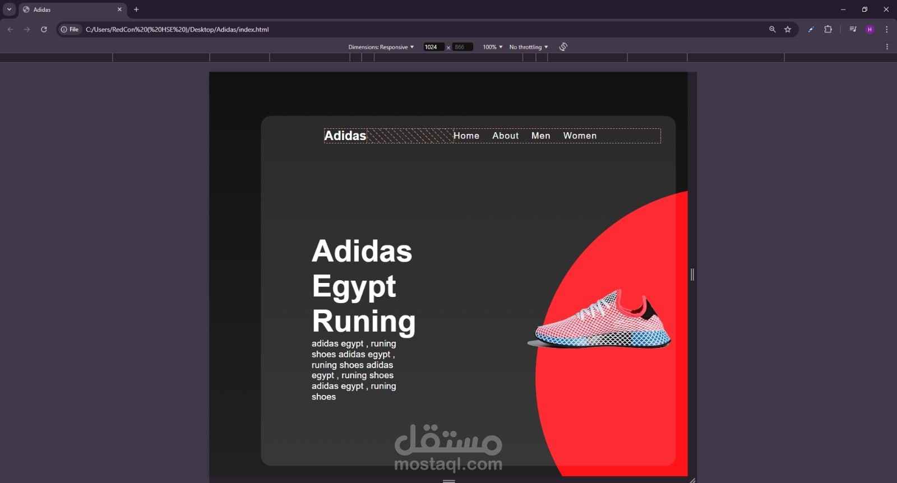Click the adidas egypt runing shoes paragraph
The height and width of the screenshot is (483, 897).
click(354, 370)
